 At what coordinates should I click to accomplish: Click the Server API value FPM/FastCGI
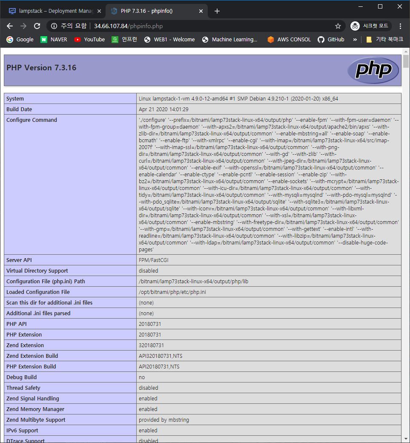point(153,260)
